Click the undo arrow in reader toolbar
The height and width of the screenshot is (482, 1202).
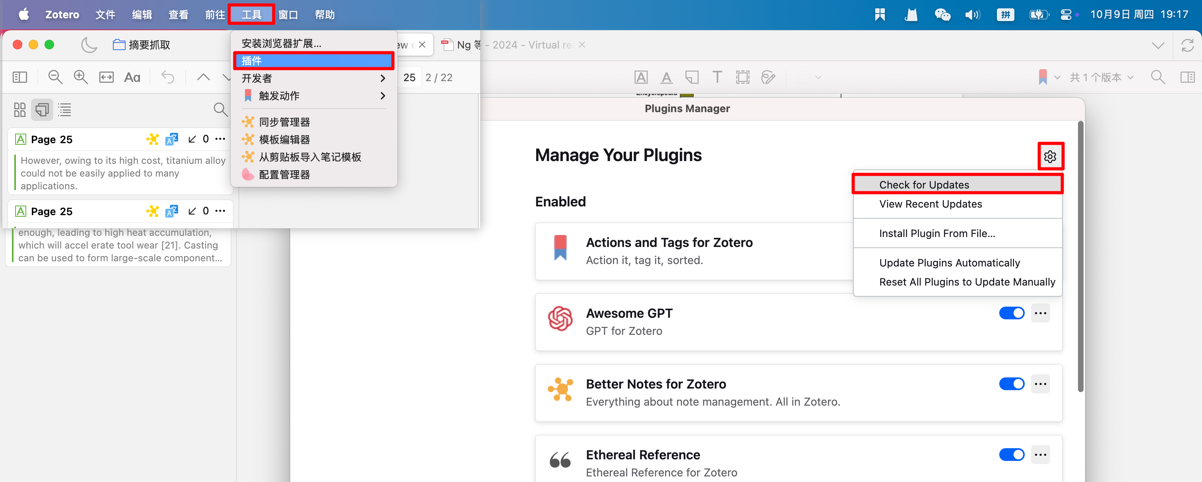[167, 77]
